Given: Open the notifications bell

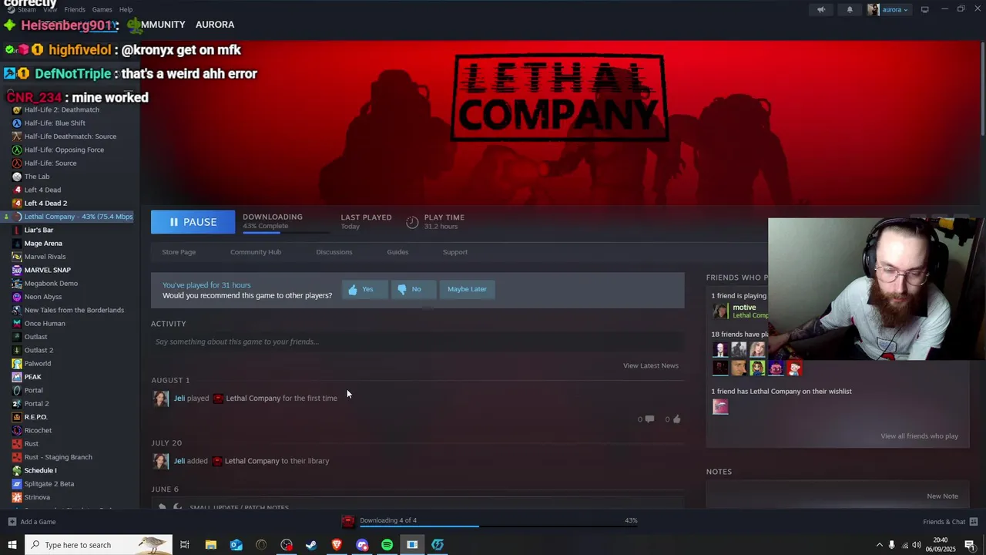Looking at the screenshot, I should coord(850,9).
